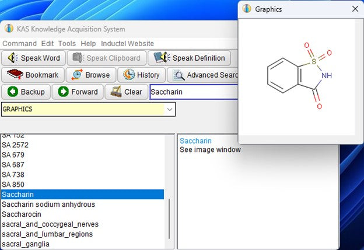364x250 pixels.
Task: Click the Saccharin search input field
Action: [x=194, y=92]
